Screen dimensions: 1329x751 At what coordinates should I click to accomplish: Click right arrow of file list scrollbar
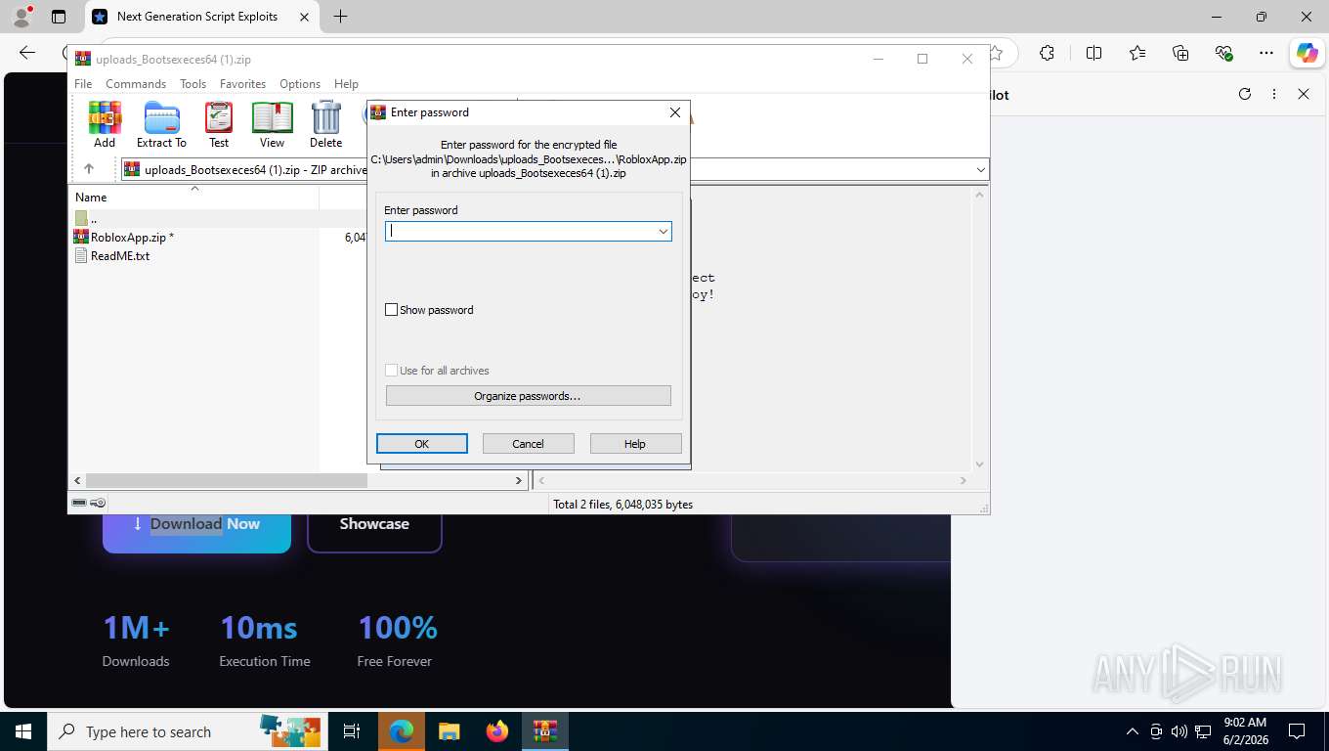tap(519, 480)
